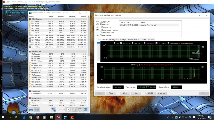Click the Sensor column header in HWiNFO
This screenshot has height=120, width=214.
(35, 17)
